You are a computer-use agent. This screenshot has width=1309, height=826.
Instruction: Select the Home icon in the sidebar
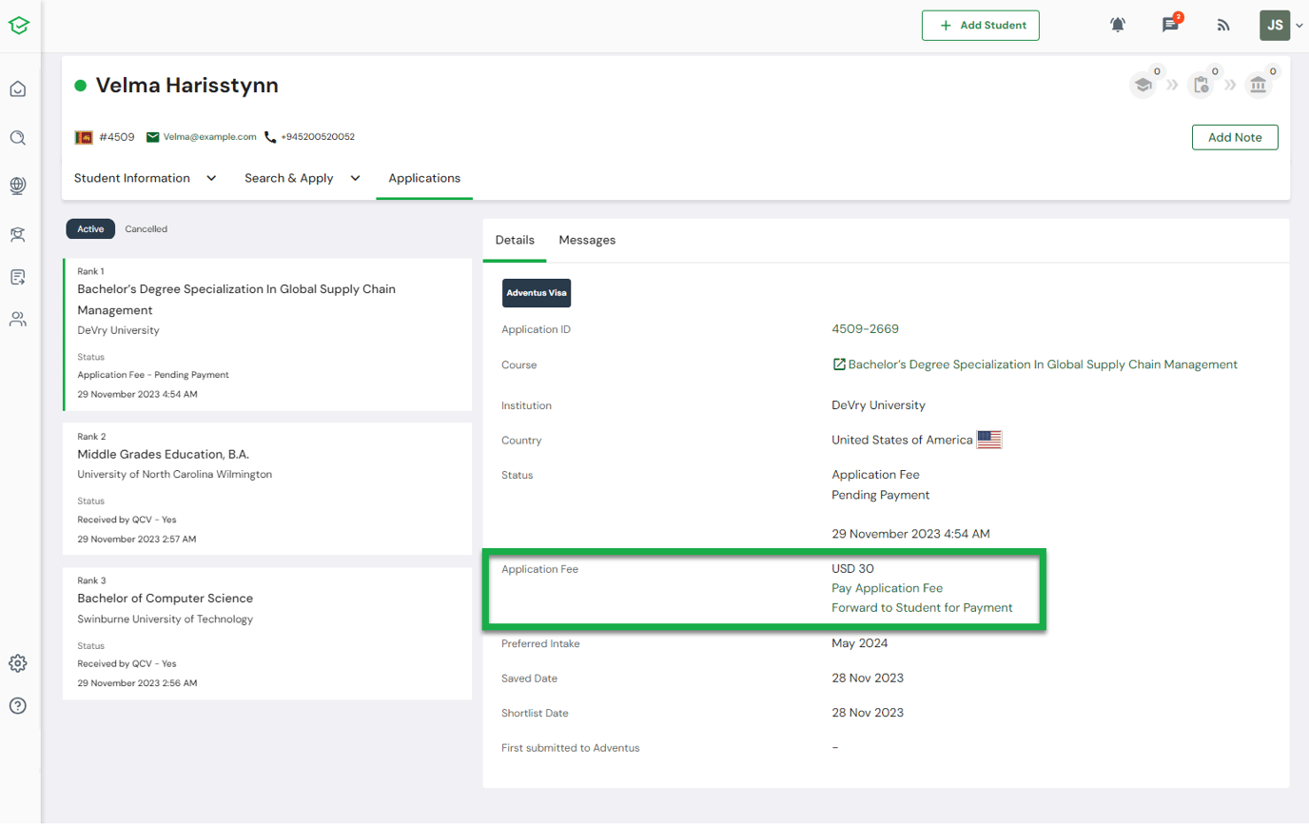pyautogui.click(x=17, y=88)
